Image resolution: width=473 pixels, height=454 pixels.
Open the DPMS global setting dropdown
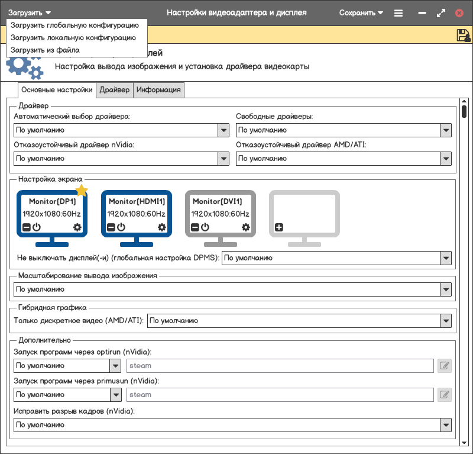pos(446,258)
